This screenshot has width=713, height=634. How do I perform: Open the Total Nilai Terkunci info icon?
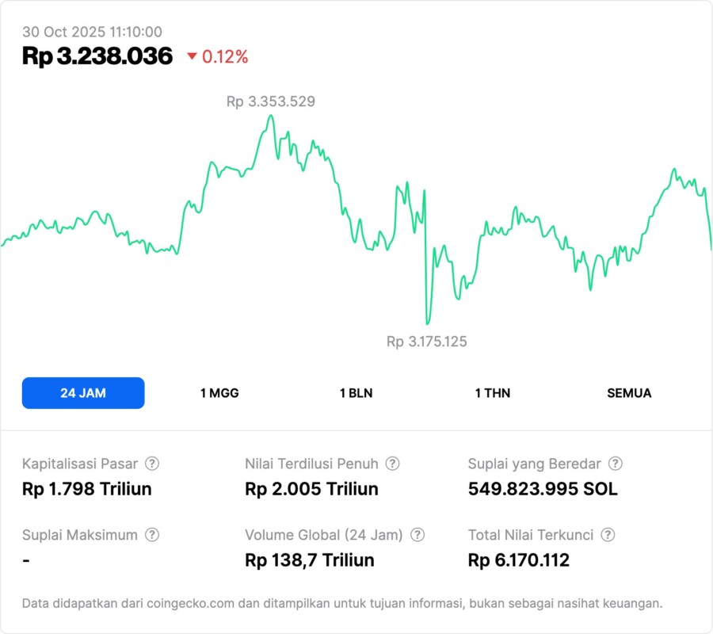(x=608, y=535)
